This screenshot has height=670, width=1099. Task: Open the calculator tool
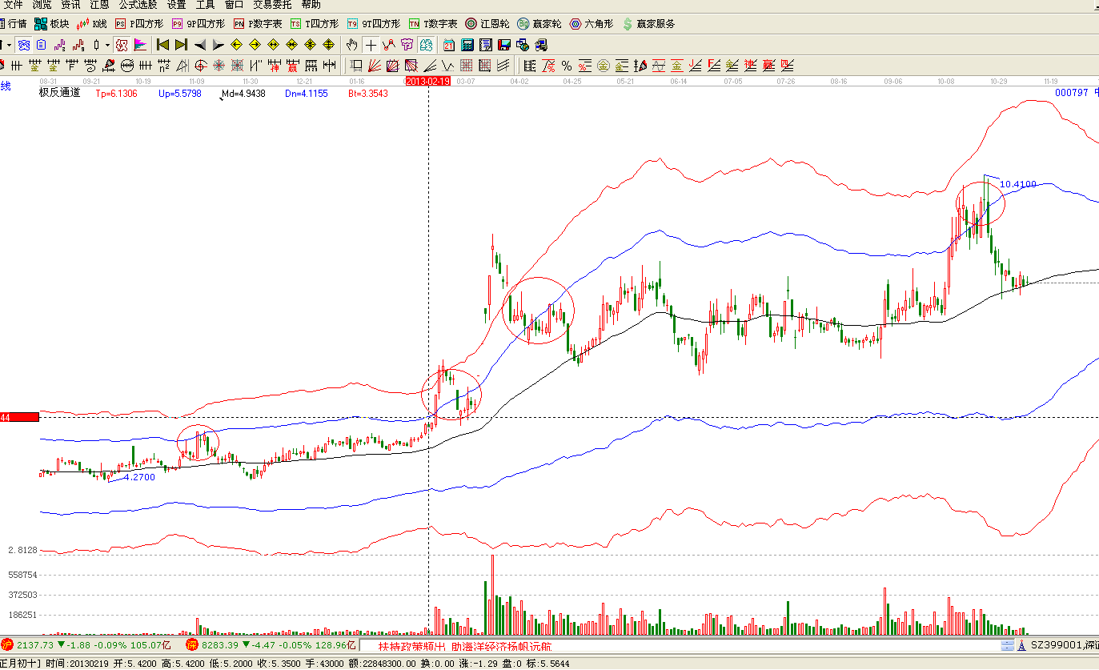[467, 45]
